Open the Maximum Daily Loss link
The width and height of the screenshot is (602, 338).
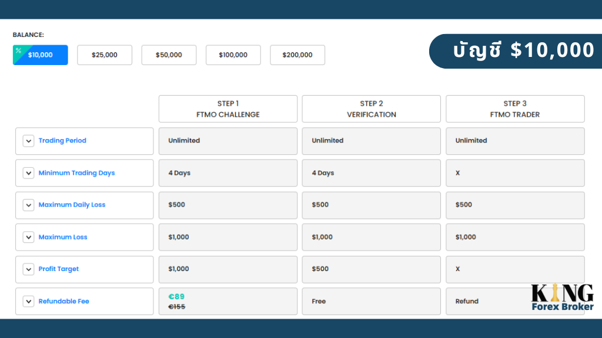point(72,205)
